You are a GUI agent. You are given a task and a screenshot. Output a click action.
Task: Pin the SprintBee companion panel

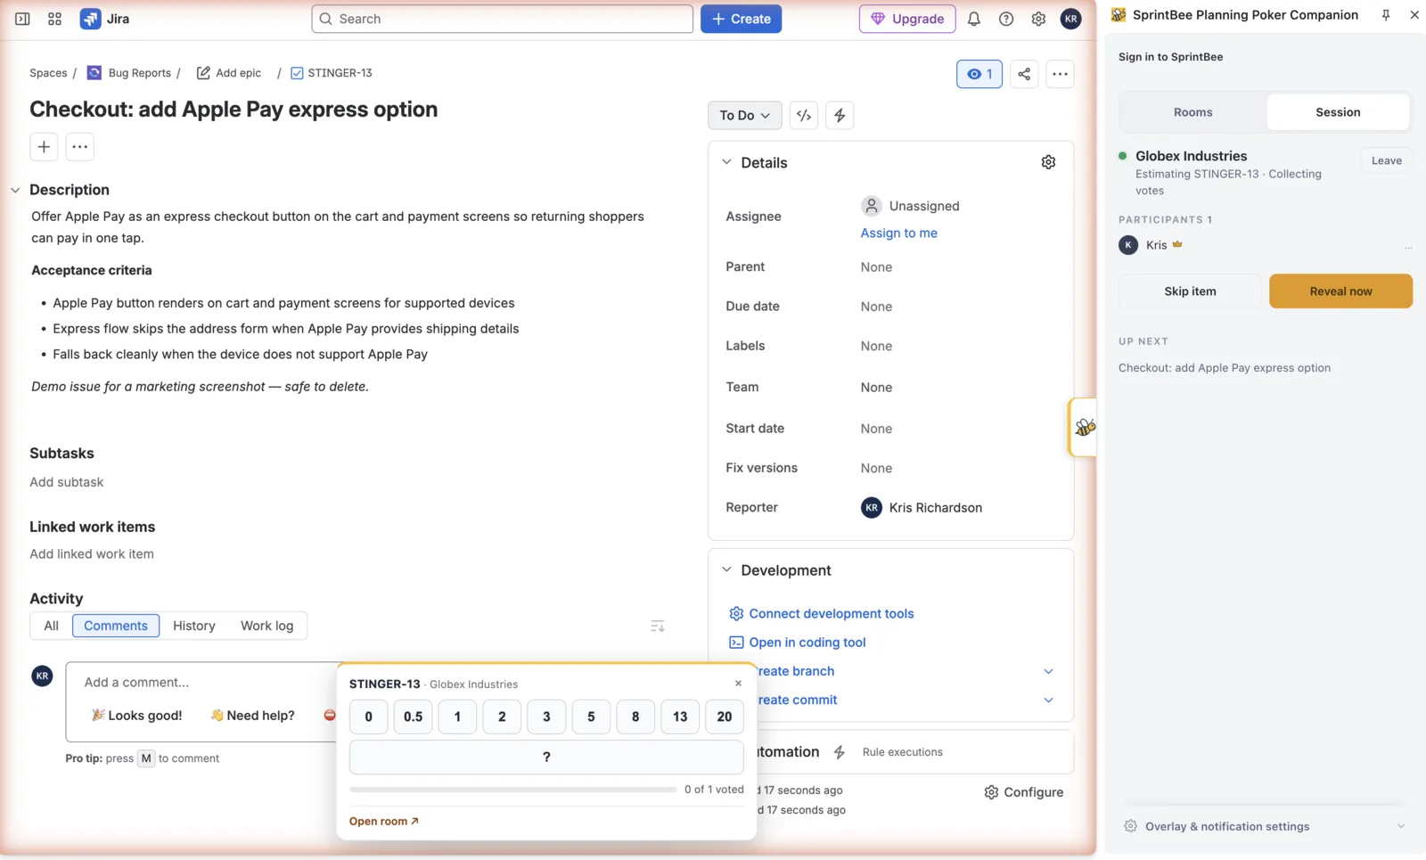(1386, 15)
